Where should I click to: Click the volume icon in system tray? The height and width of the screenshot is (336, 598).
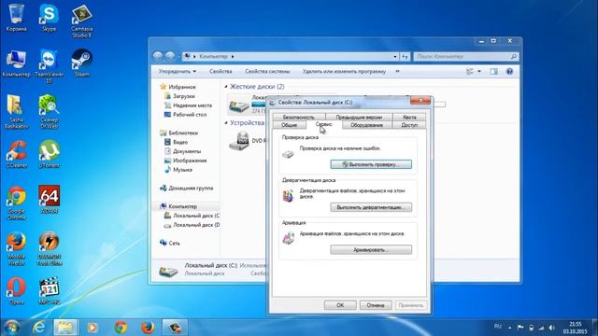[x=552, y=328]
